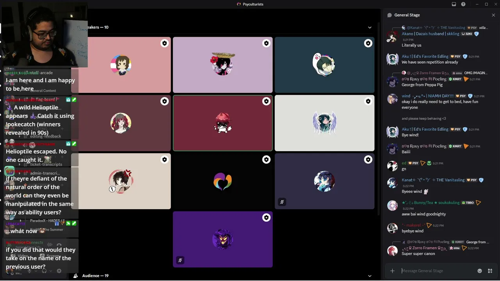Viewport: 500px width, 281px height.
Task: Click muted microphone icon on dark slate tile
Action: [x=282, y=202]
